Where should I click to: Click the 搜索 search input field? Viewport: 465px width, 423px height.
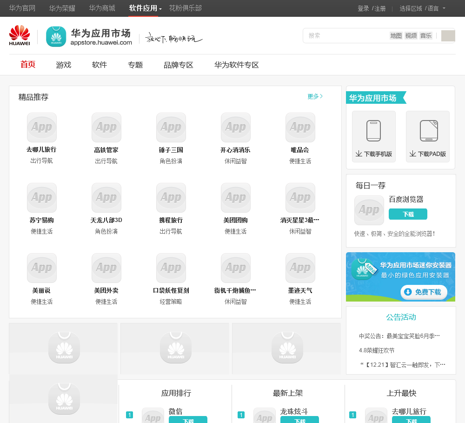point(346,35)
